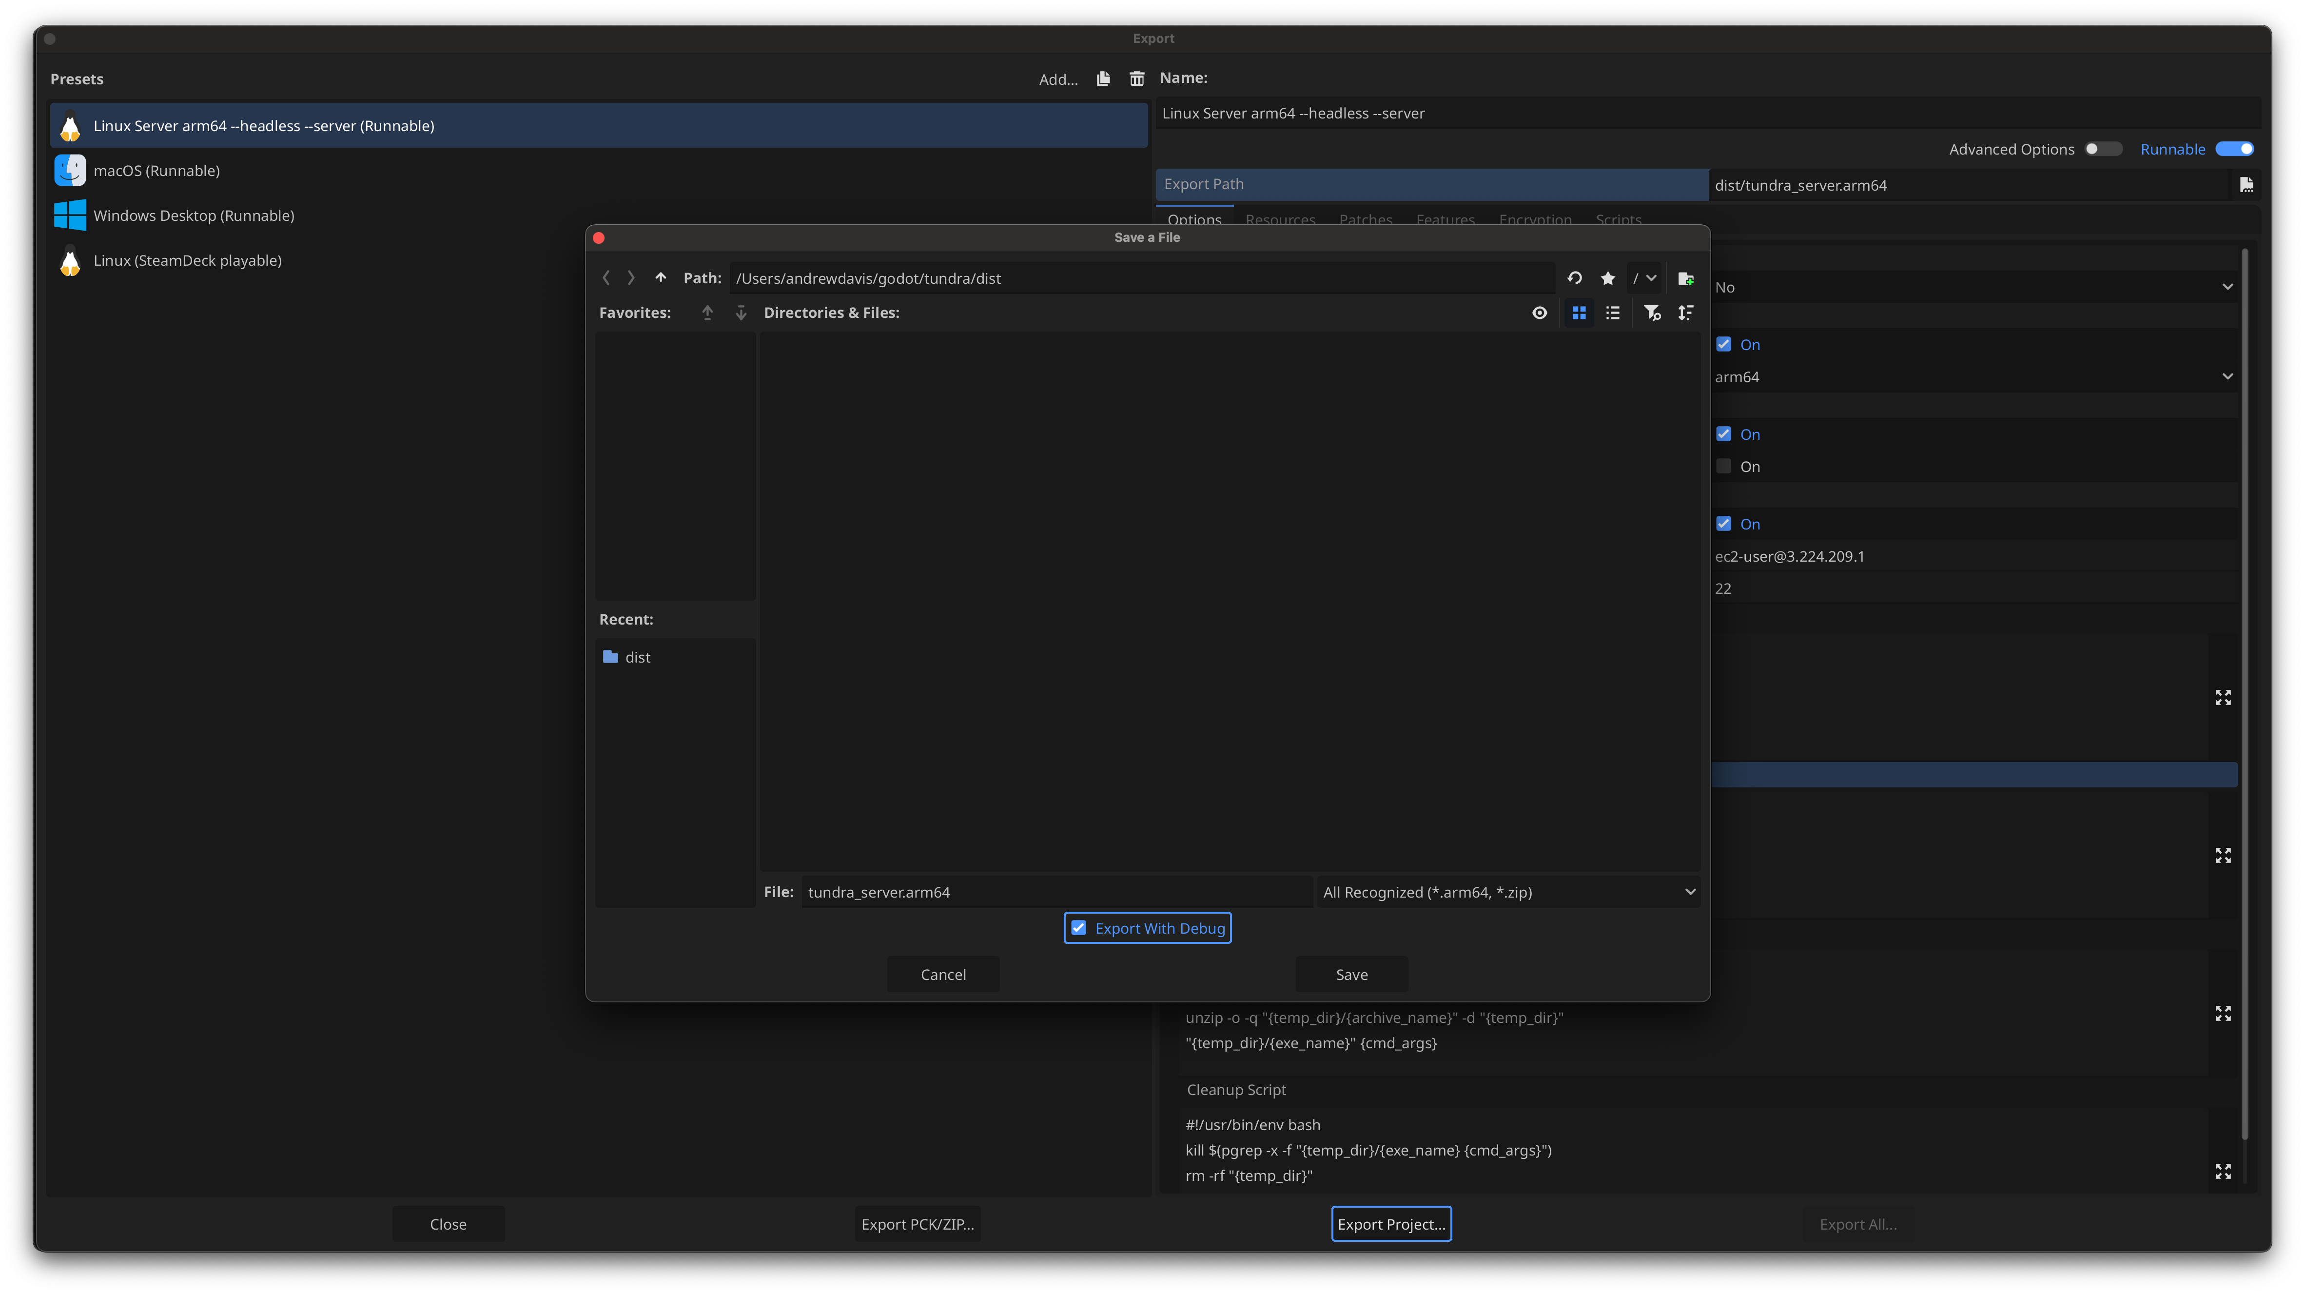Select the macOS (Runnable) preset

pyautogui.click(x=599, y=170)
